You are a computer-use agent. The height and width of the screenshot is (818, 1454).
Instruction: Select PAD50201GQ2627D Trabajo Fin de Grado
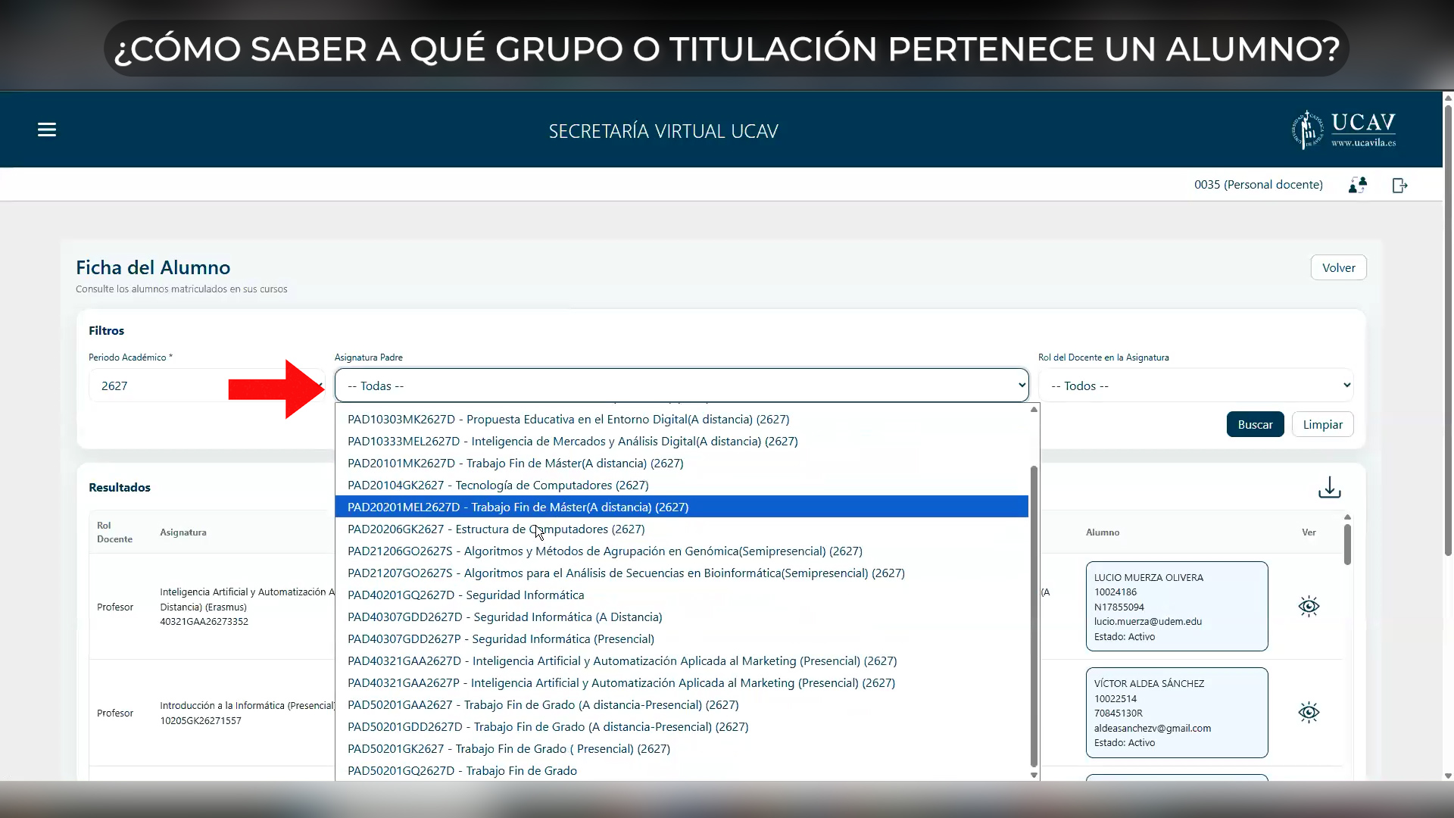(682, 770)
